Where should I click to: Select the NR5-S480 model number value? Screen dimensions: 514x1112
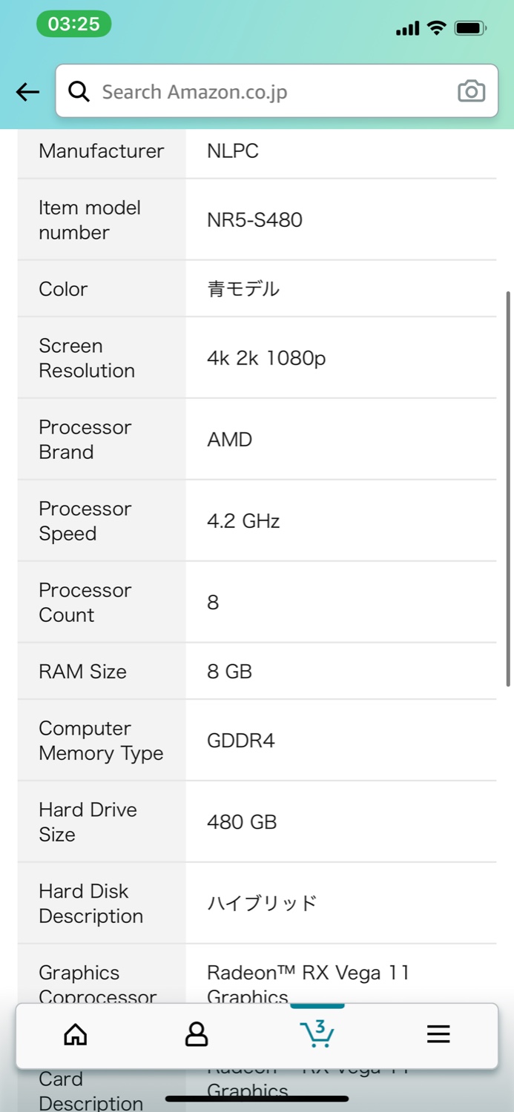[x=254, y=220]
